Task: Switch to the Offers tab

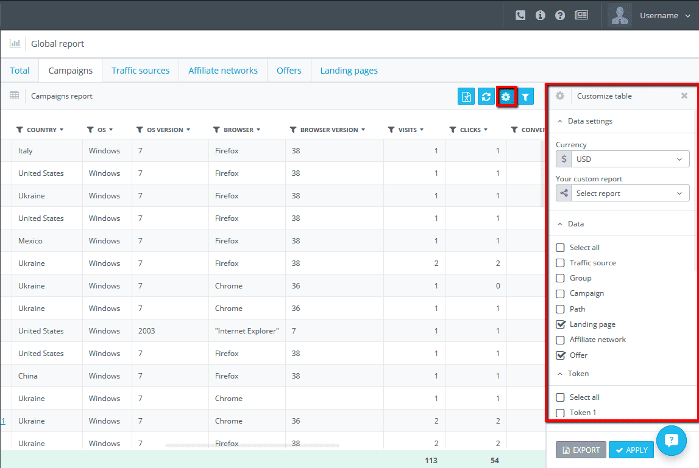Action: [289, 71]
